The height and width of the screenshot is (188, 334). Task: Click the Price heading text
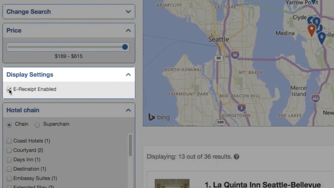click(x=14, y=31)
